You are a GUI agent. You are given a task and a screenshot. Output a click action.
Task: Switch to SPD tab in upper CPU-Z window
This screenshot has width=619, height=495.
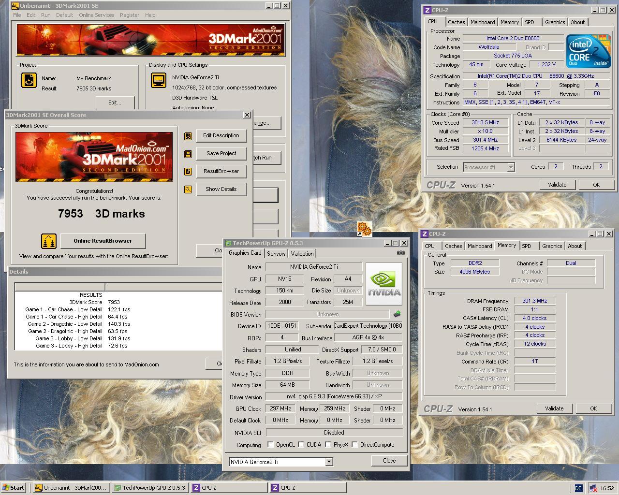tap(530, 22)
